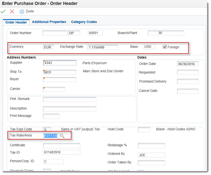Click the Retainage % input field
Viewport: 211px width, 175px height.
pyautogui.click(x=151, y=146)
